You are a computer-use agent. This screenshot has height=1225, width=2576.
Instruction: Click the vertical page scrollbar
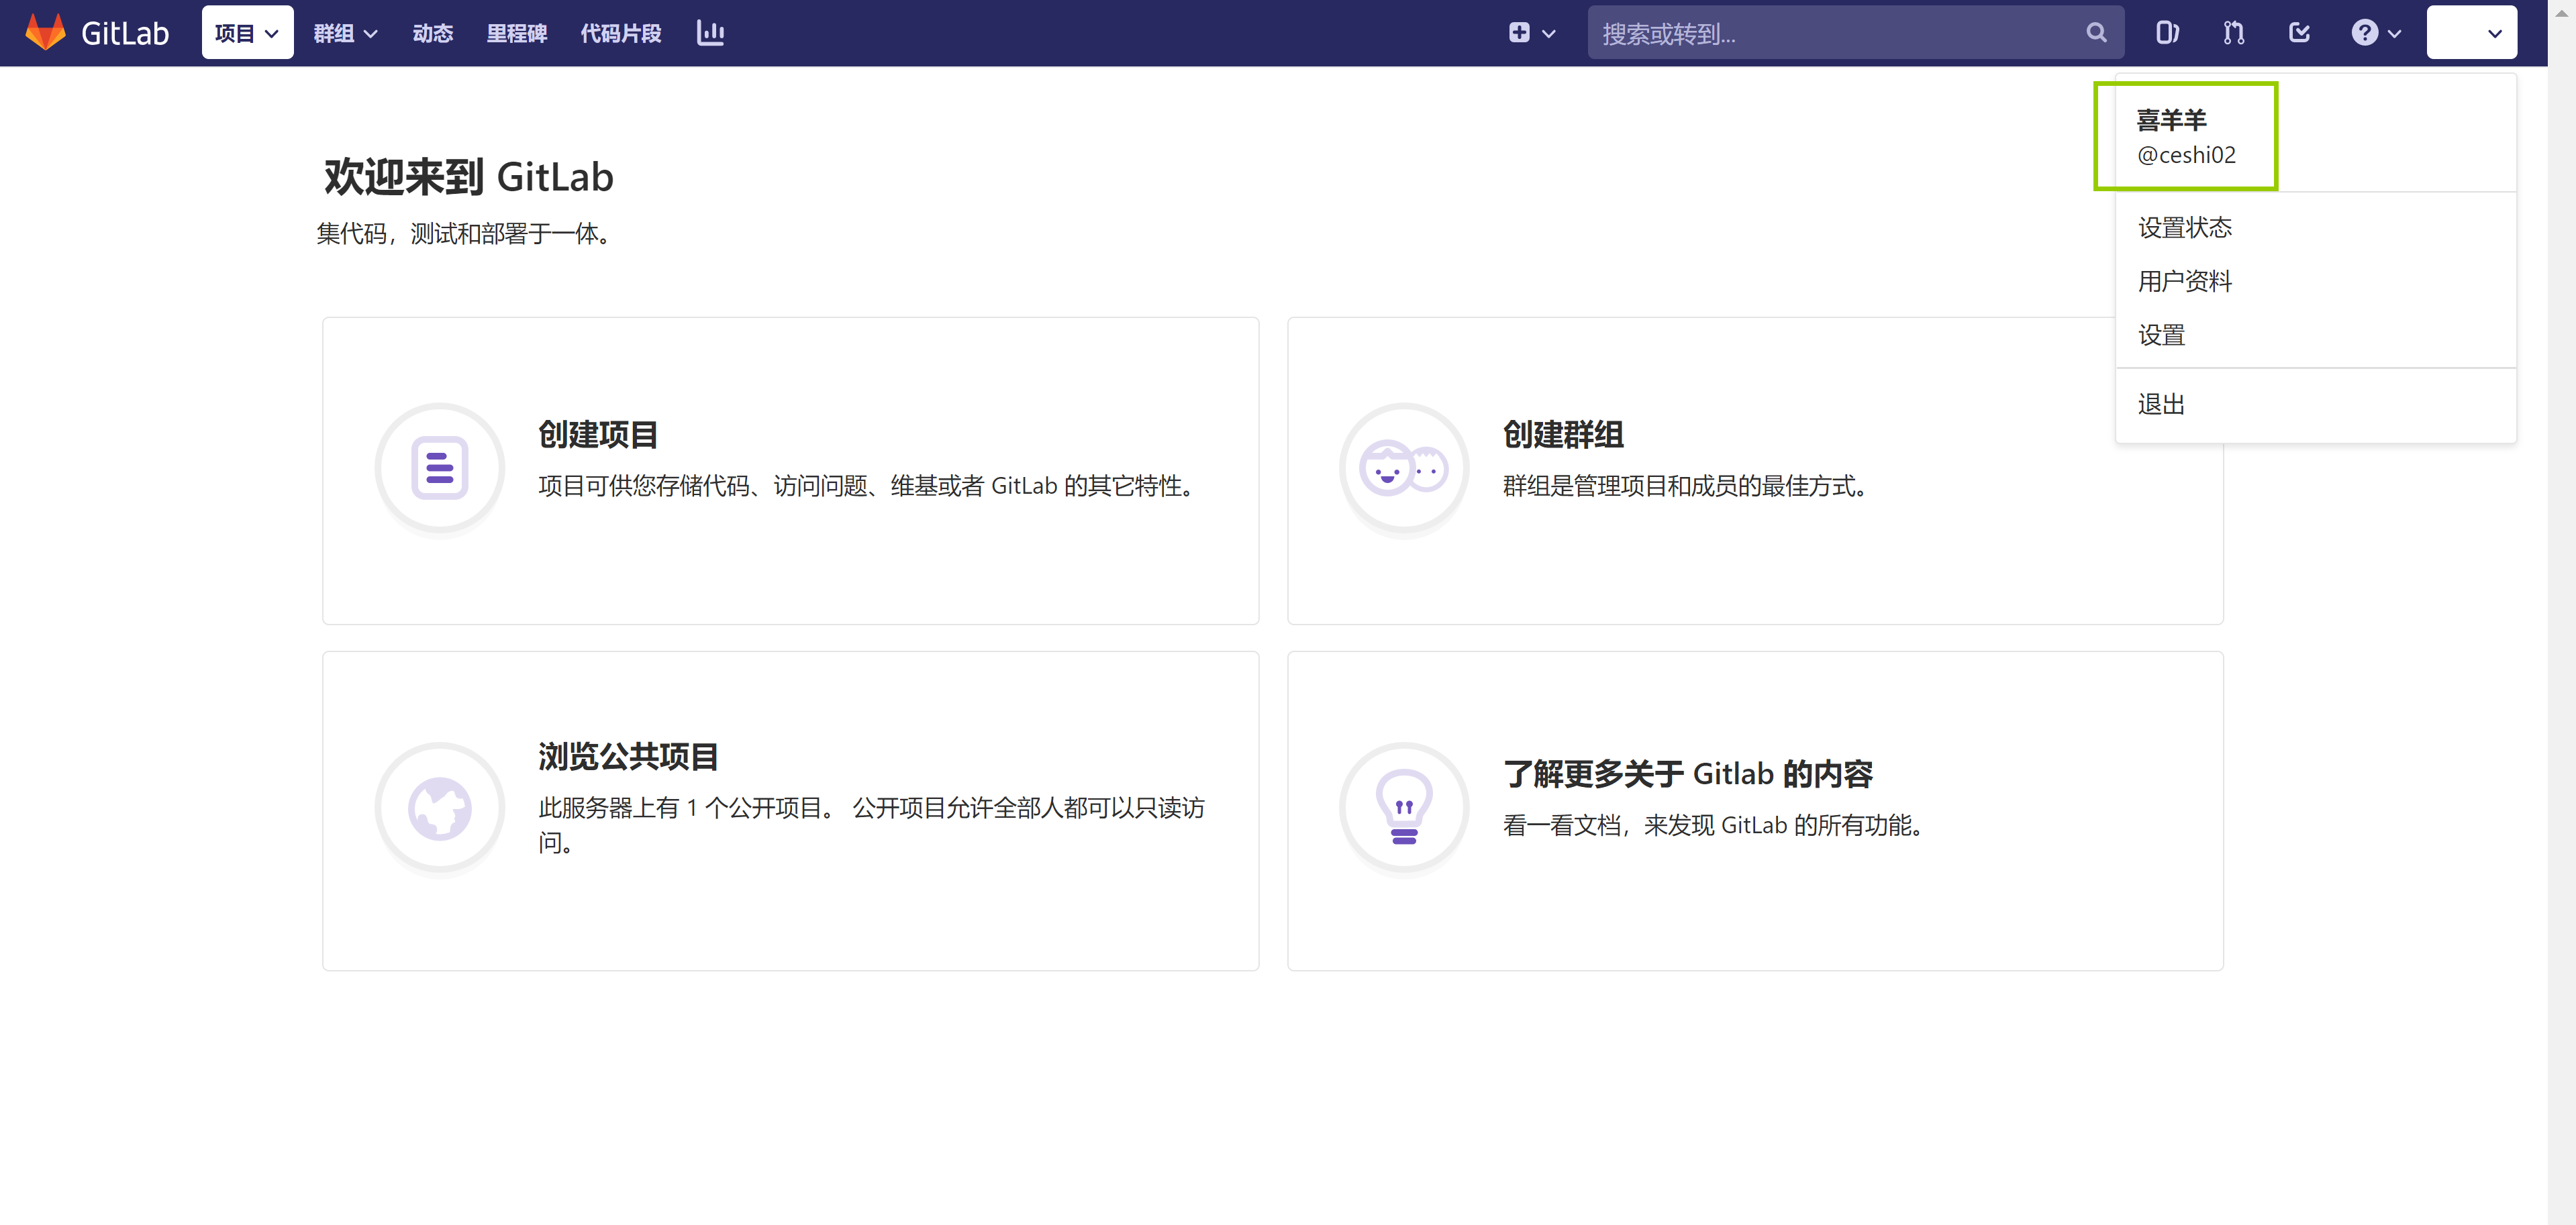tap(2562, 612)
